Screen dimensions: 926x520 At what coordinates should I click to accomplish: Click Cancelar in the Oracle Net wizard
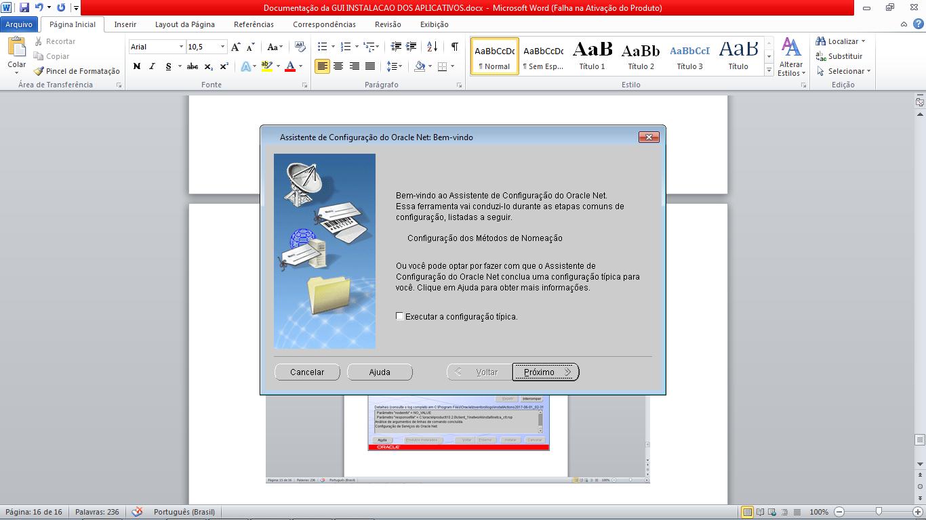coord(307,372)
